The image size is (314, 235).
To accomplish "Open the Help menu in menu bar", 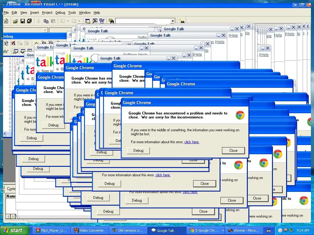I will click(x=97, y=13).
